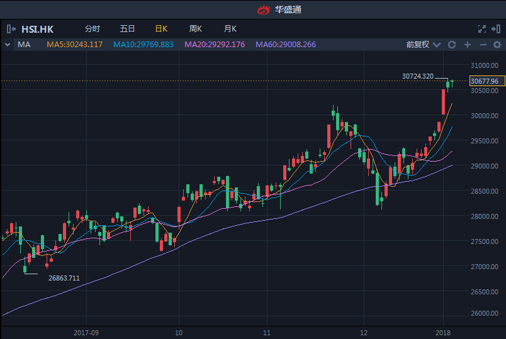Click the 30677.96 current price tag

pos(485,81)
